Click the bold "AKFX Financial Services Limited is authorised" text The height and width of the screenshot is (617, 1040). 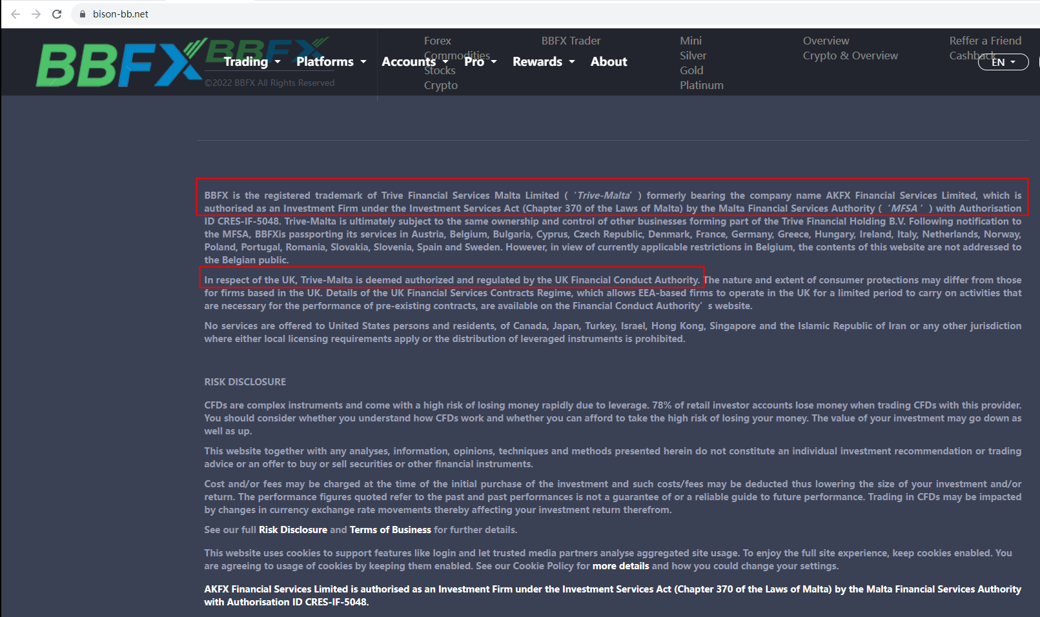pyautogui.click(x=613, y=596)
